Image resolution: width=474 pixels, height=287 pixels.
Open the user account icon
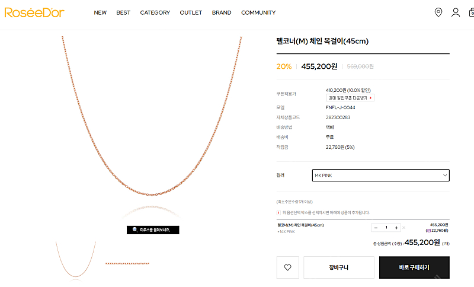(456, 12)
